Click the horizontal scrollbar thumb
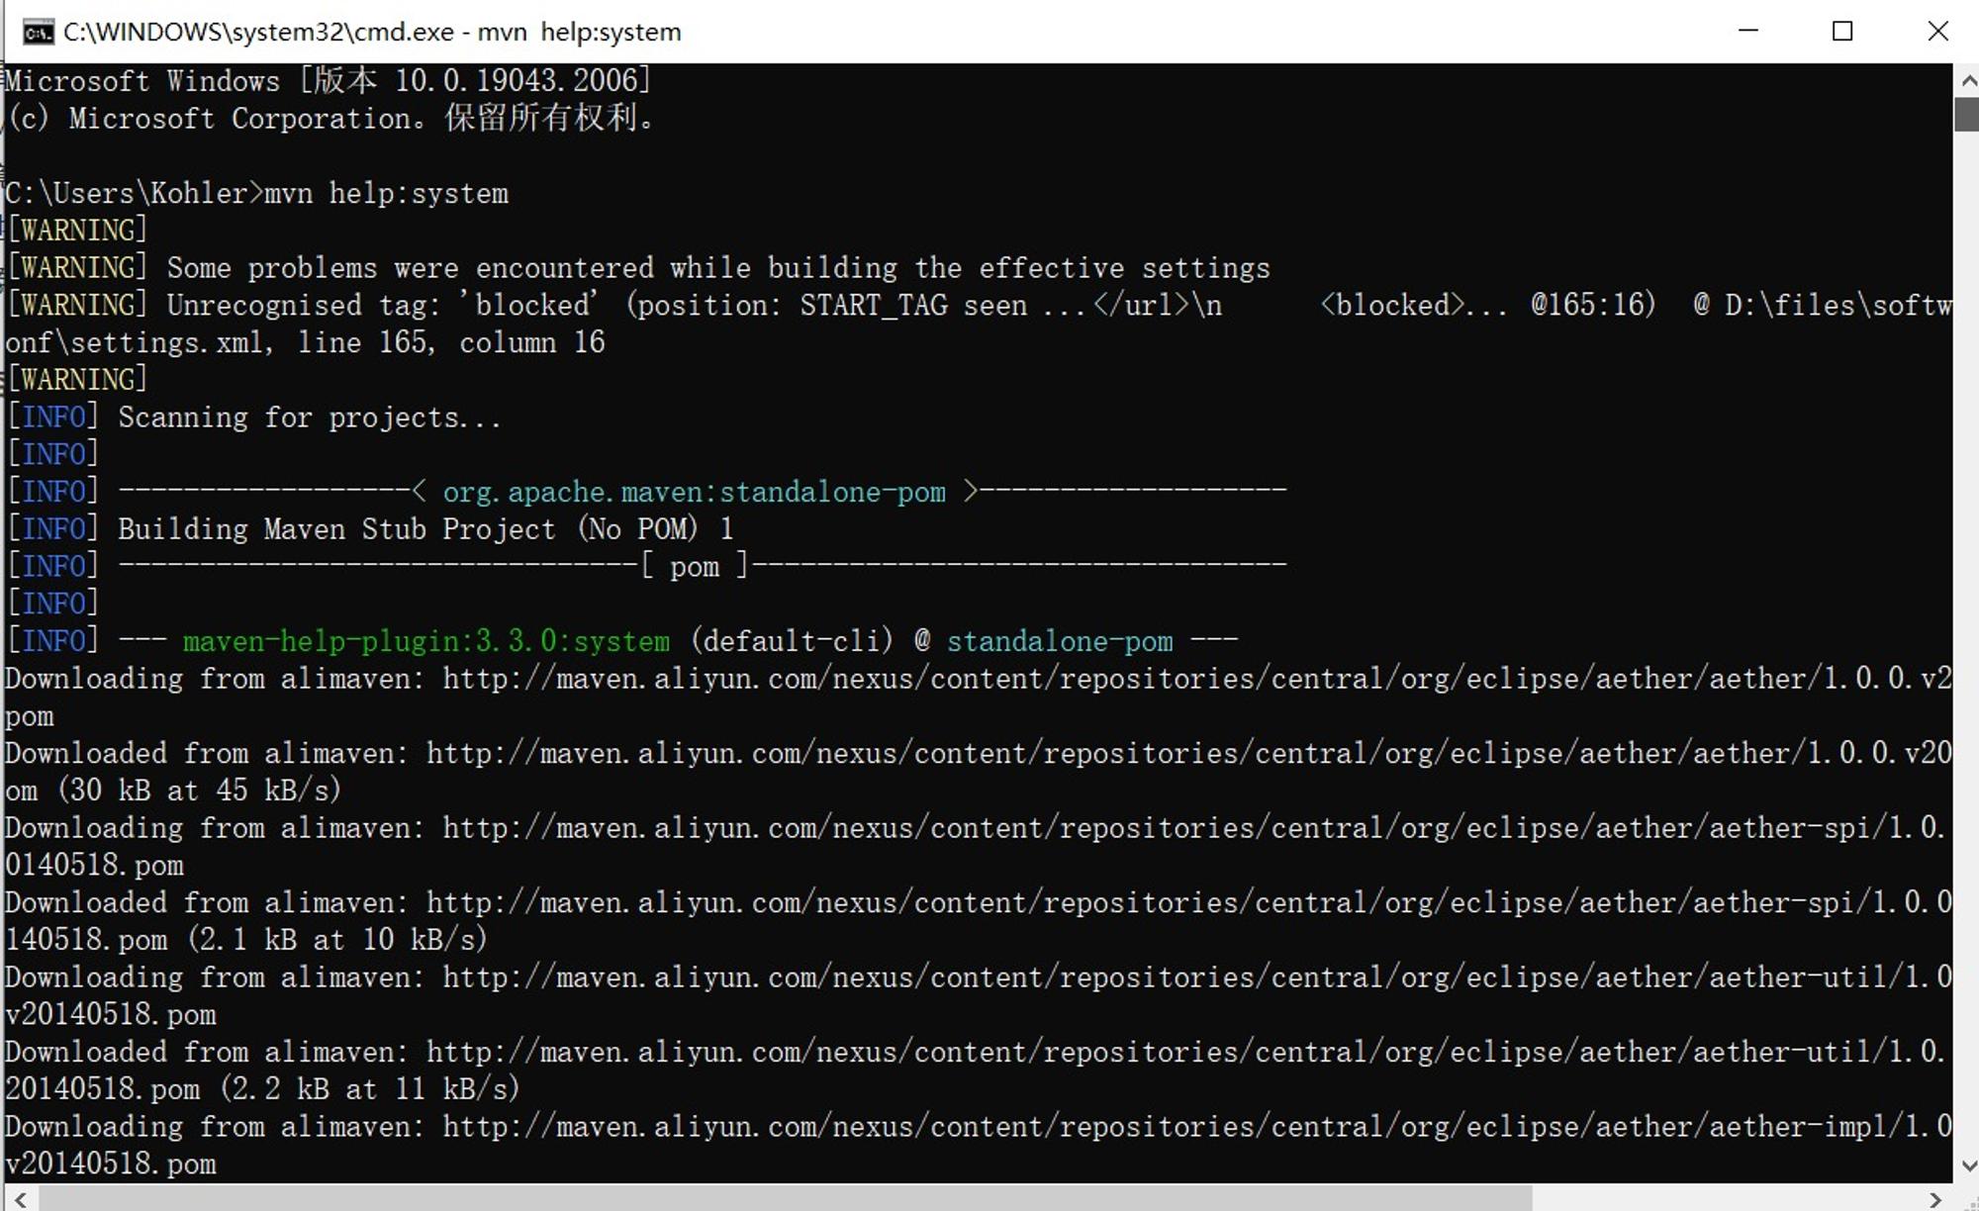 click(x=785, y=1198)
